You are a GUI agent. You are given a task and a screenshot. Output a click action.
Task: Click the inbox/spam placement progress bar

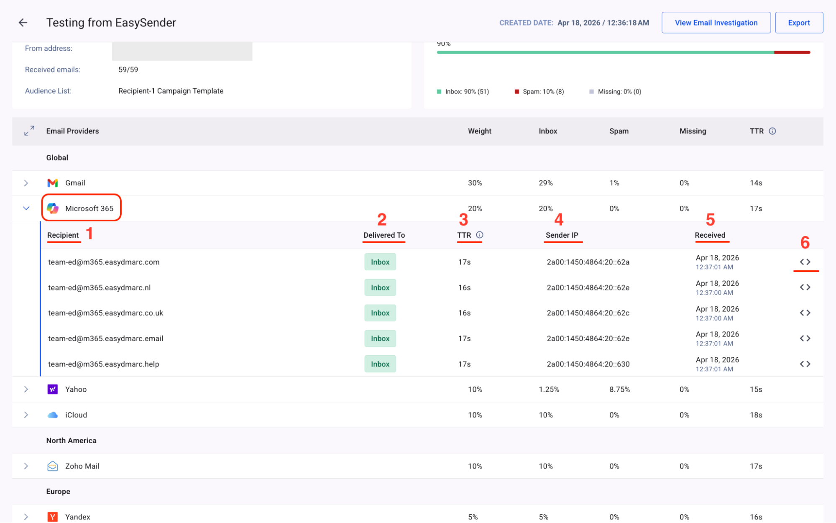point(623,52)
